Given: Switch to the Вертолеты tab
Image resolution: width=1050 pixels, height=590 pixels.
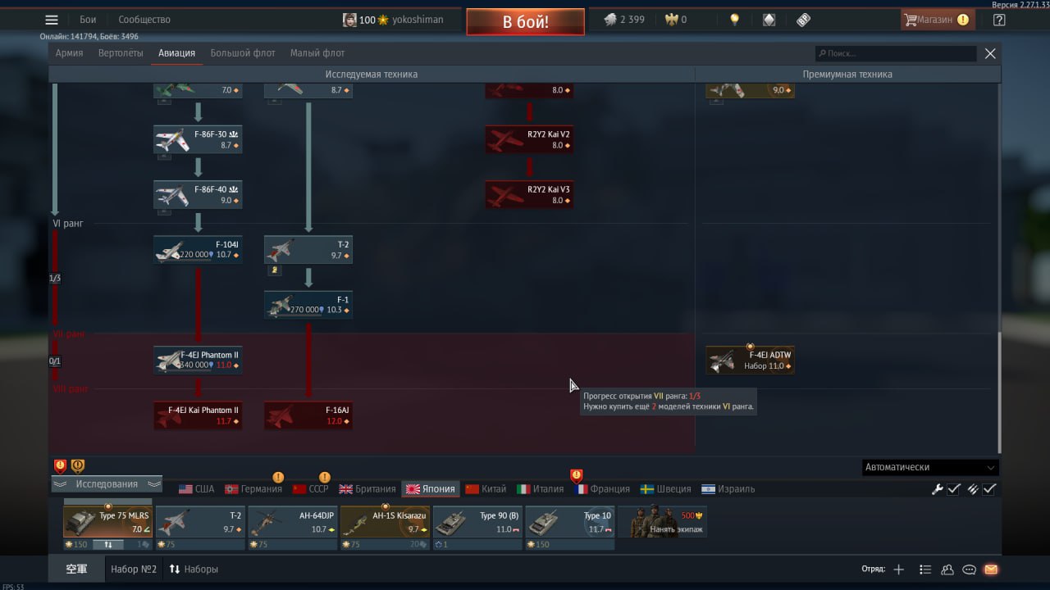Looking at the screenshot, I should pyautogui.click(x=120, y=53).
